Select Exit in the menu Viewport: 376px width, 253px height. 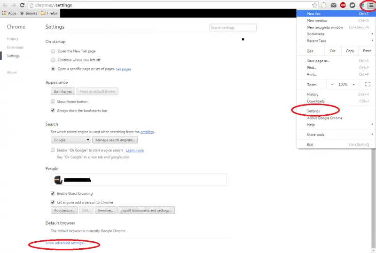click(x=336, y=144)
